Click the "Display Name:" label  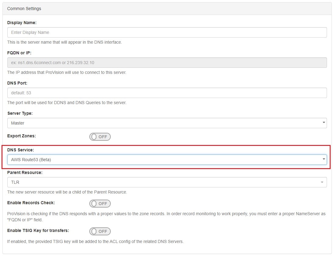22,23
